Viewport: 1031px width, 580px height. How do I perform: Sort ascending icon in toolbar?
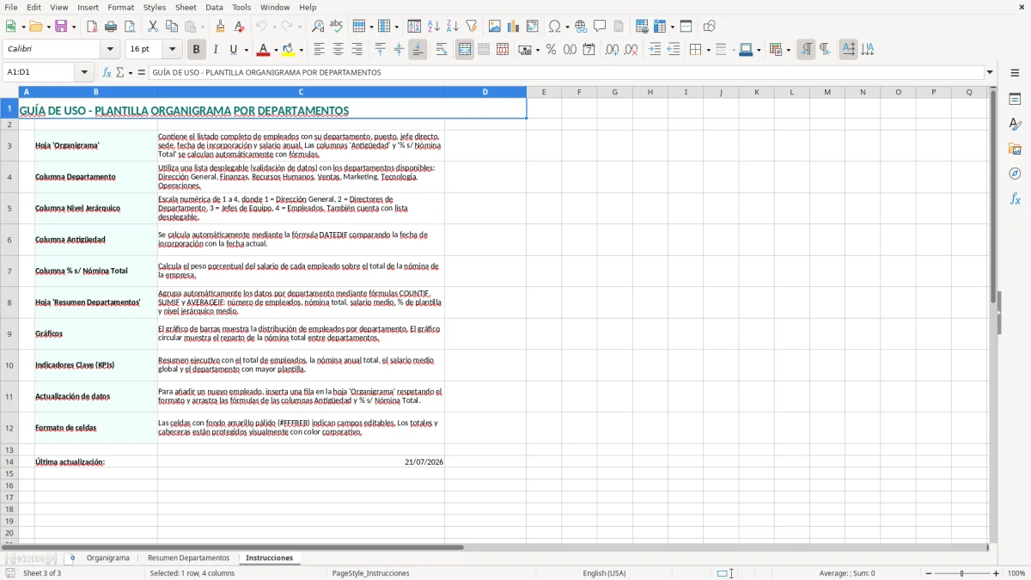[x=434, y=27]
